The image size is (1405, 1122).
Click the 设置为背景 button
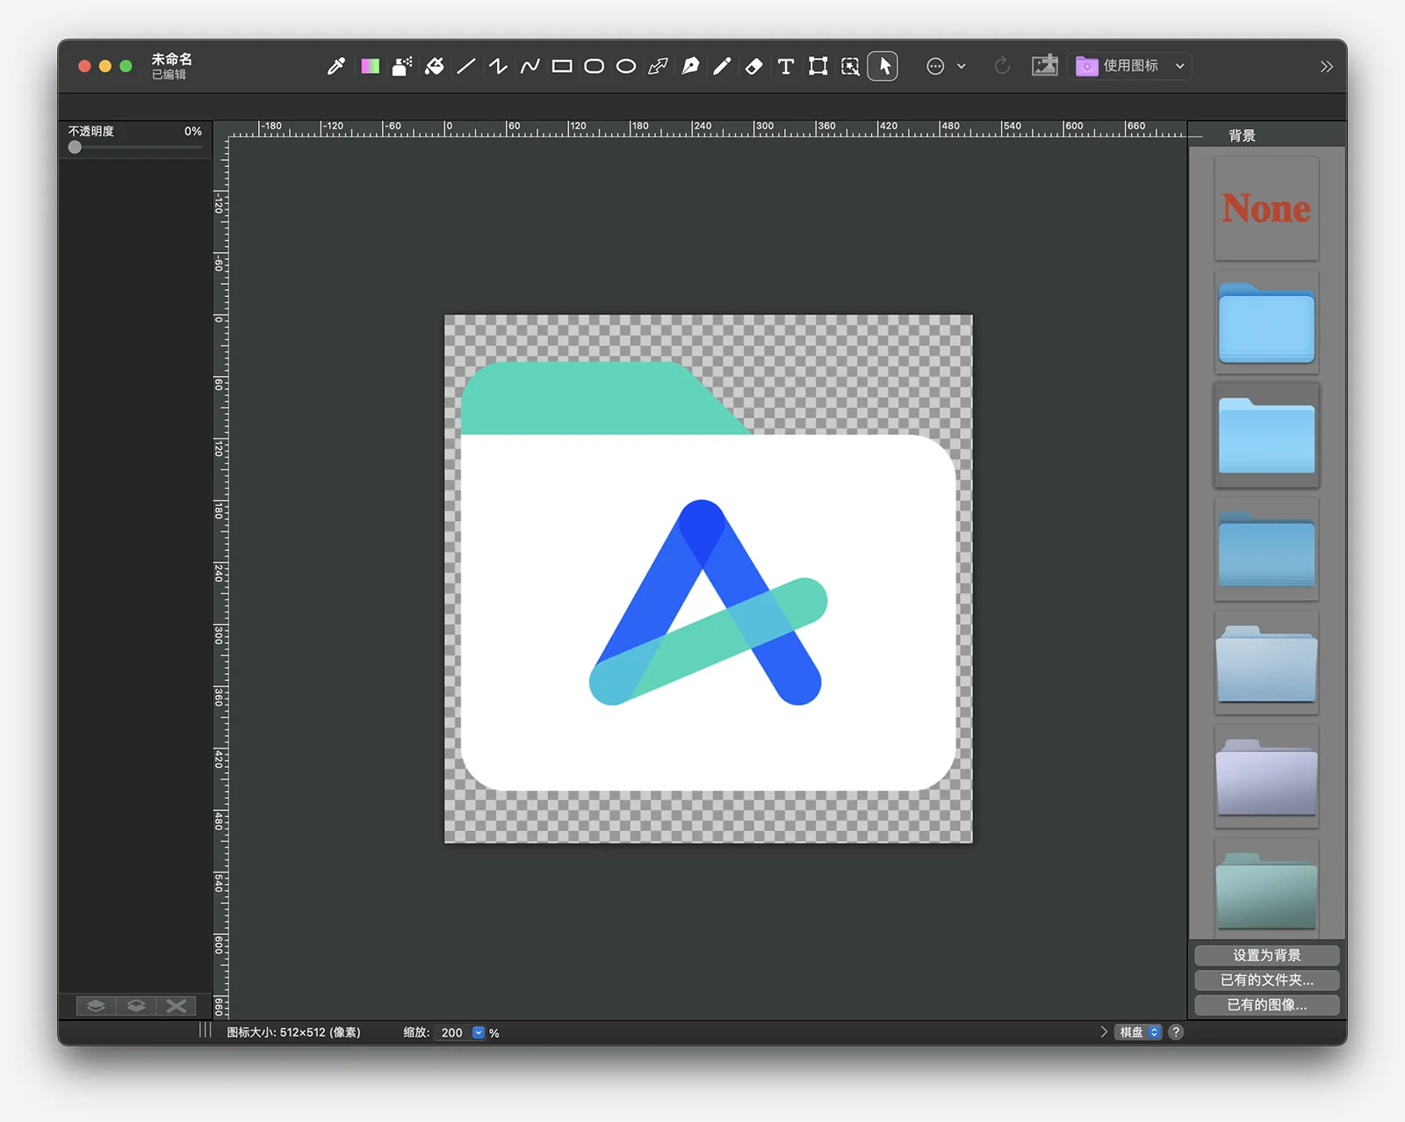pos(1266,955)
